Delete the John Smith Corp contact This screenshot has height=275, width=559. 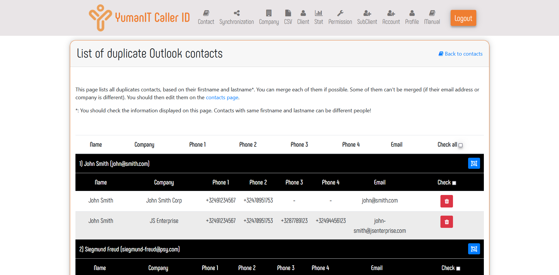coord(447,201)
